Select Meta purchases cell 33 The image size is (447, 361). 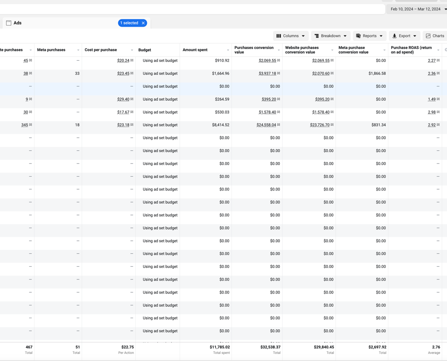(x=77, y=74)
